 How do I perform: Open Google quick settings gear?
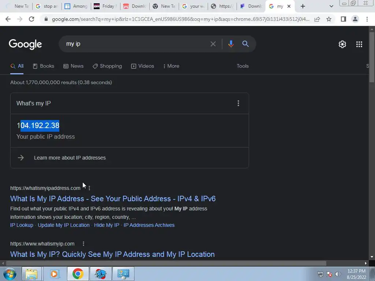(x=342, y=44)
